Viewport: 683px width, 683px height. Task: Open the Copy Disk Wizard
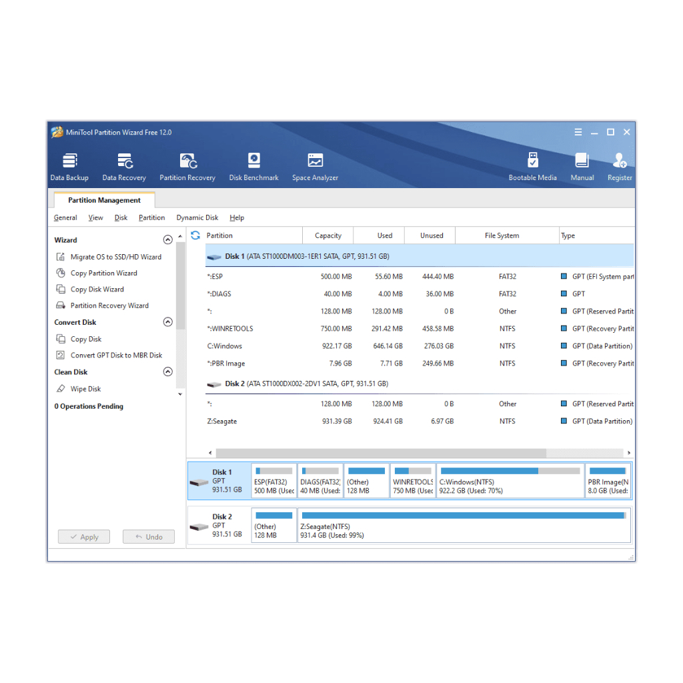97,289
